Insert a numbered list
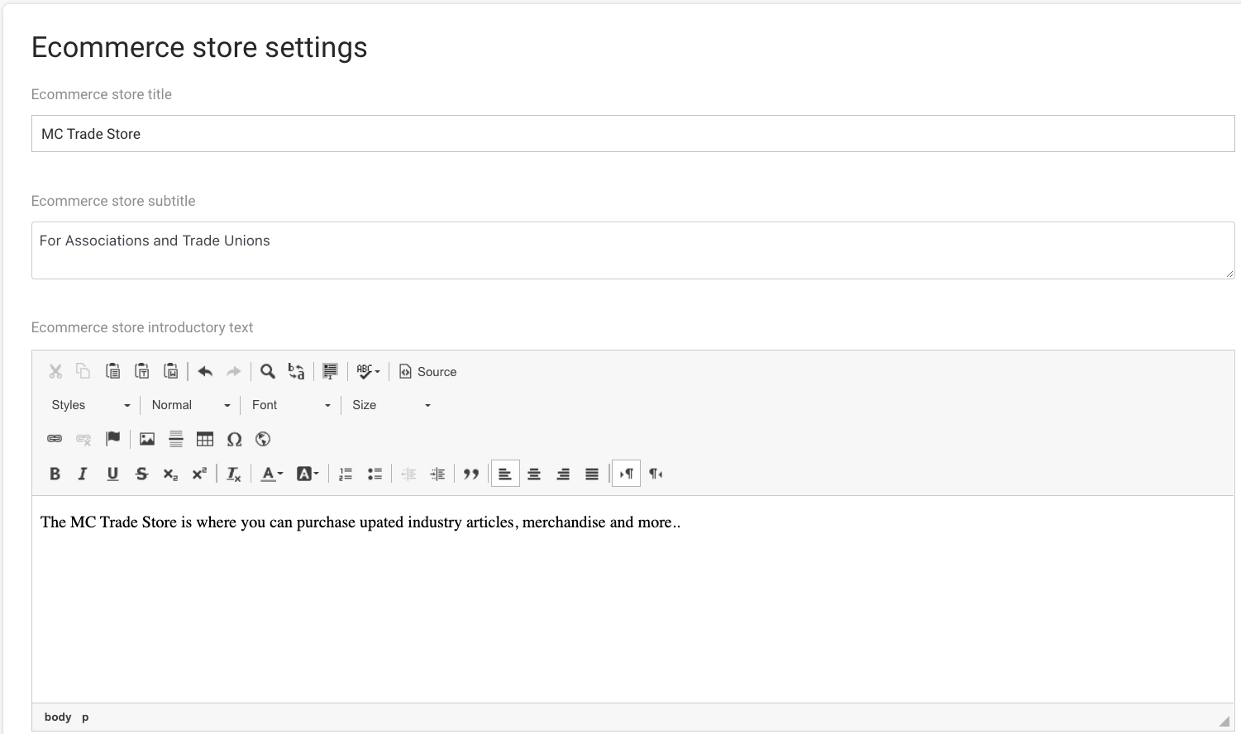The image size is (1241, 734). tap(346, 474)
